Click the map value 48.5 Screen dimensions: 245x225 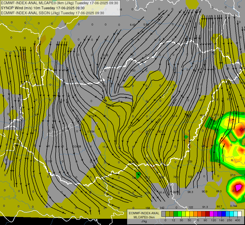pyautogui.click(x=202, y=115)
